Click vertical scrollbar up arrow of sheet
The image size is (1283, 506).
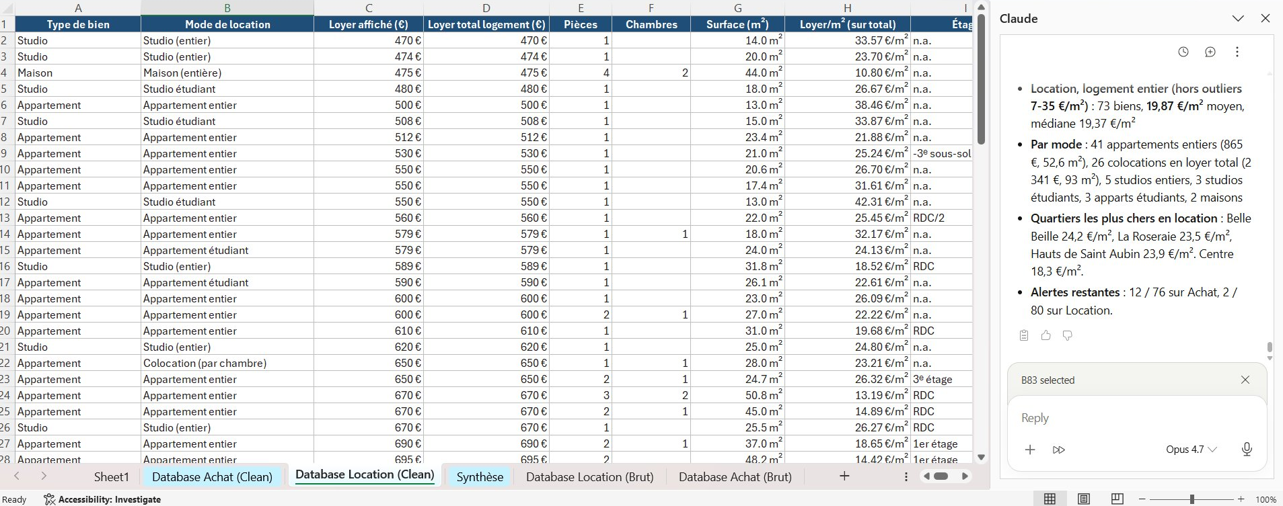click(x=981, y=7)
